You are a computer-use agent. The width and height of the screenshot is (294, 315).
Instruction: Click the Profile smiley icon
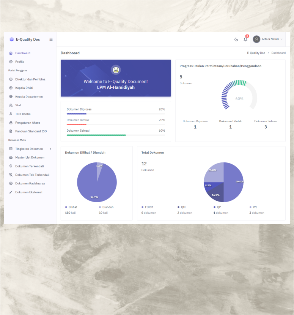click(x=11, y=61)
